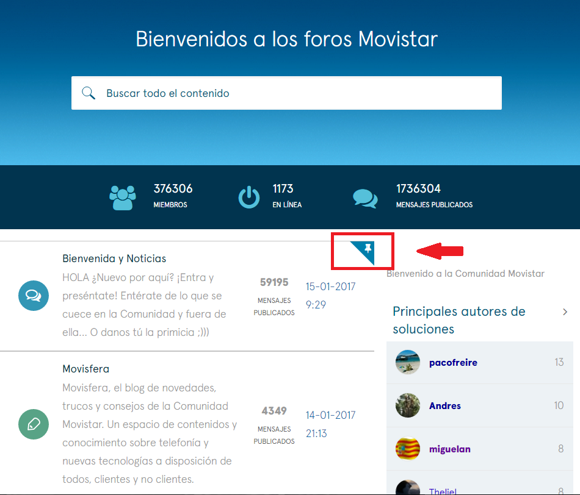This screenshot has height=495, width=580.
Task: Click the pencil icon next to Movisfera
Action: 34,424
